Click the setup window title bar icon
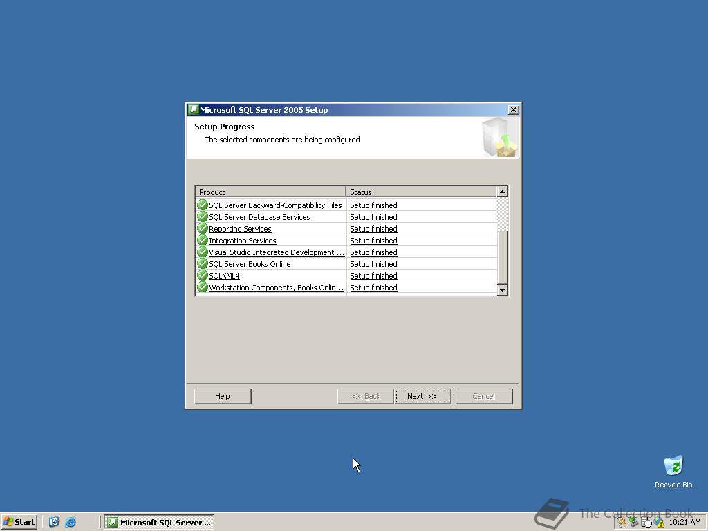The height and width of the screenshot is (531, 708). pos(194,110)
